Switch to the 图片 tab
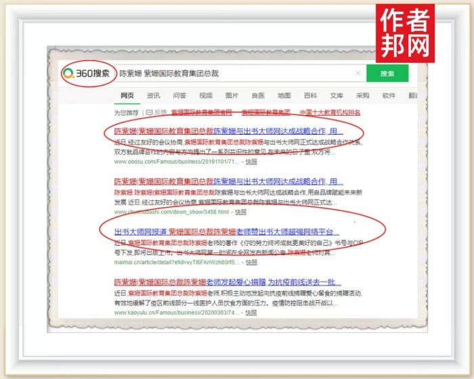The image size is (474, 379). 232,95
